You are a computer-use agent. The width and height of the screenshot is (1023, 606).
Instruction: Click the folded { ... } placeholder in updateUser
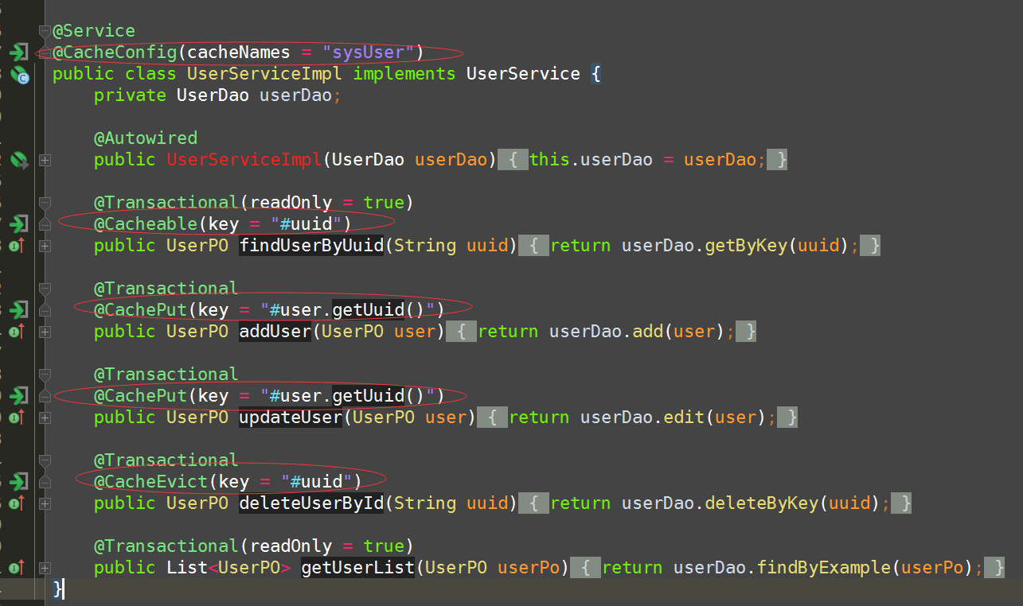tap(492, 417)
